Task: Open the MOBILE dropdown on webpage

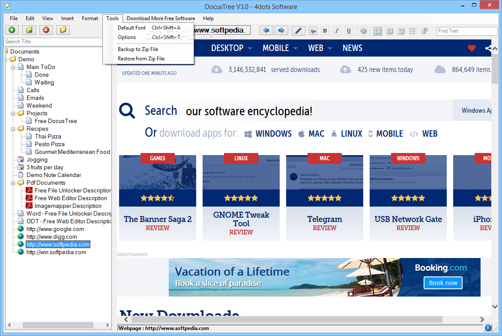Action: [280, 48]
